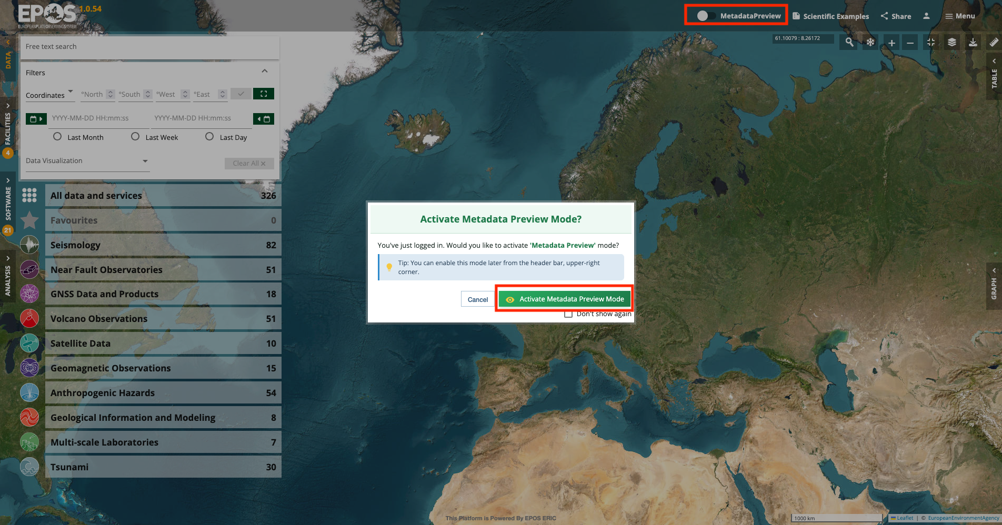Collapse the Filters panel chevron
Screen dimensions: 1002x525
[265, 72]
